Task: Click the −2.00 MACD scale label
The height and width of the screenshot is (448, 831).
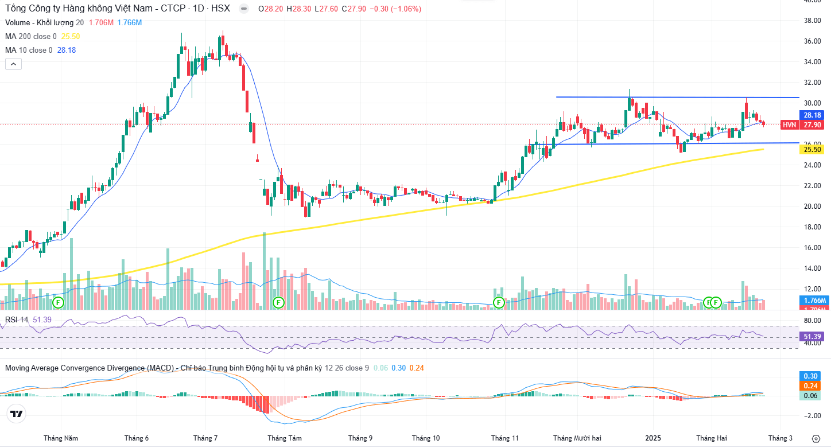Action: [813, 415]
